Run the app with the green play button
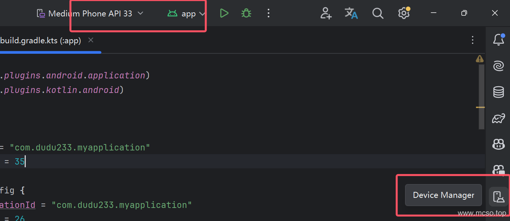Image resolution: width=510 pixels, height=221 pixels. 224,13
